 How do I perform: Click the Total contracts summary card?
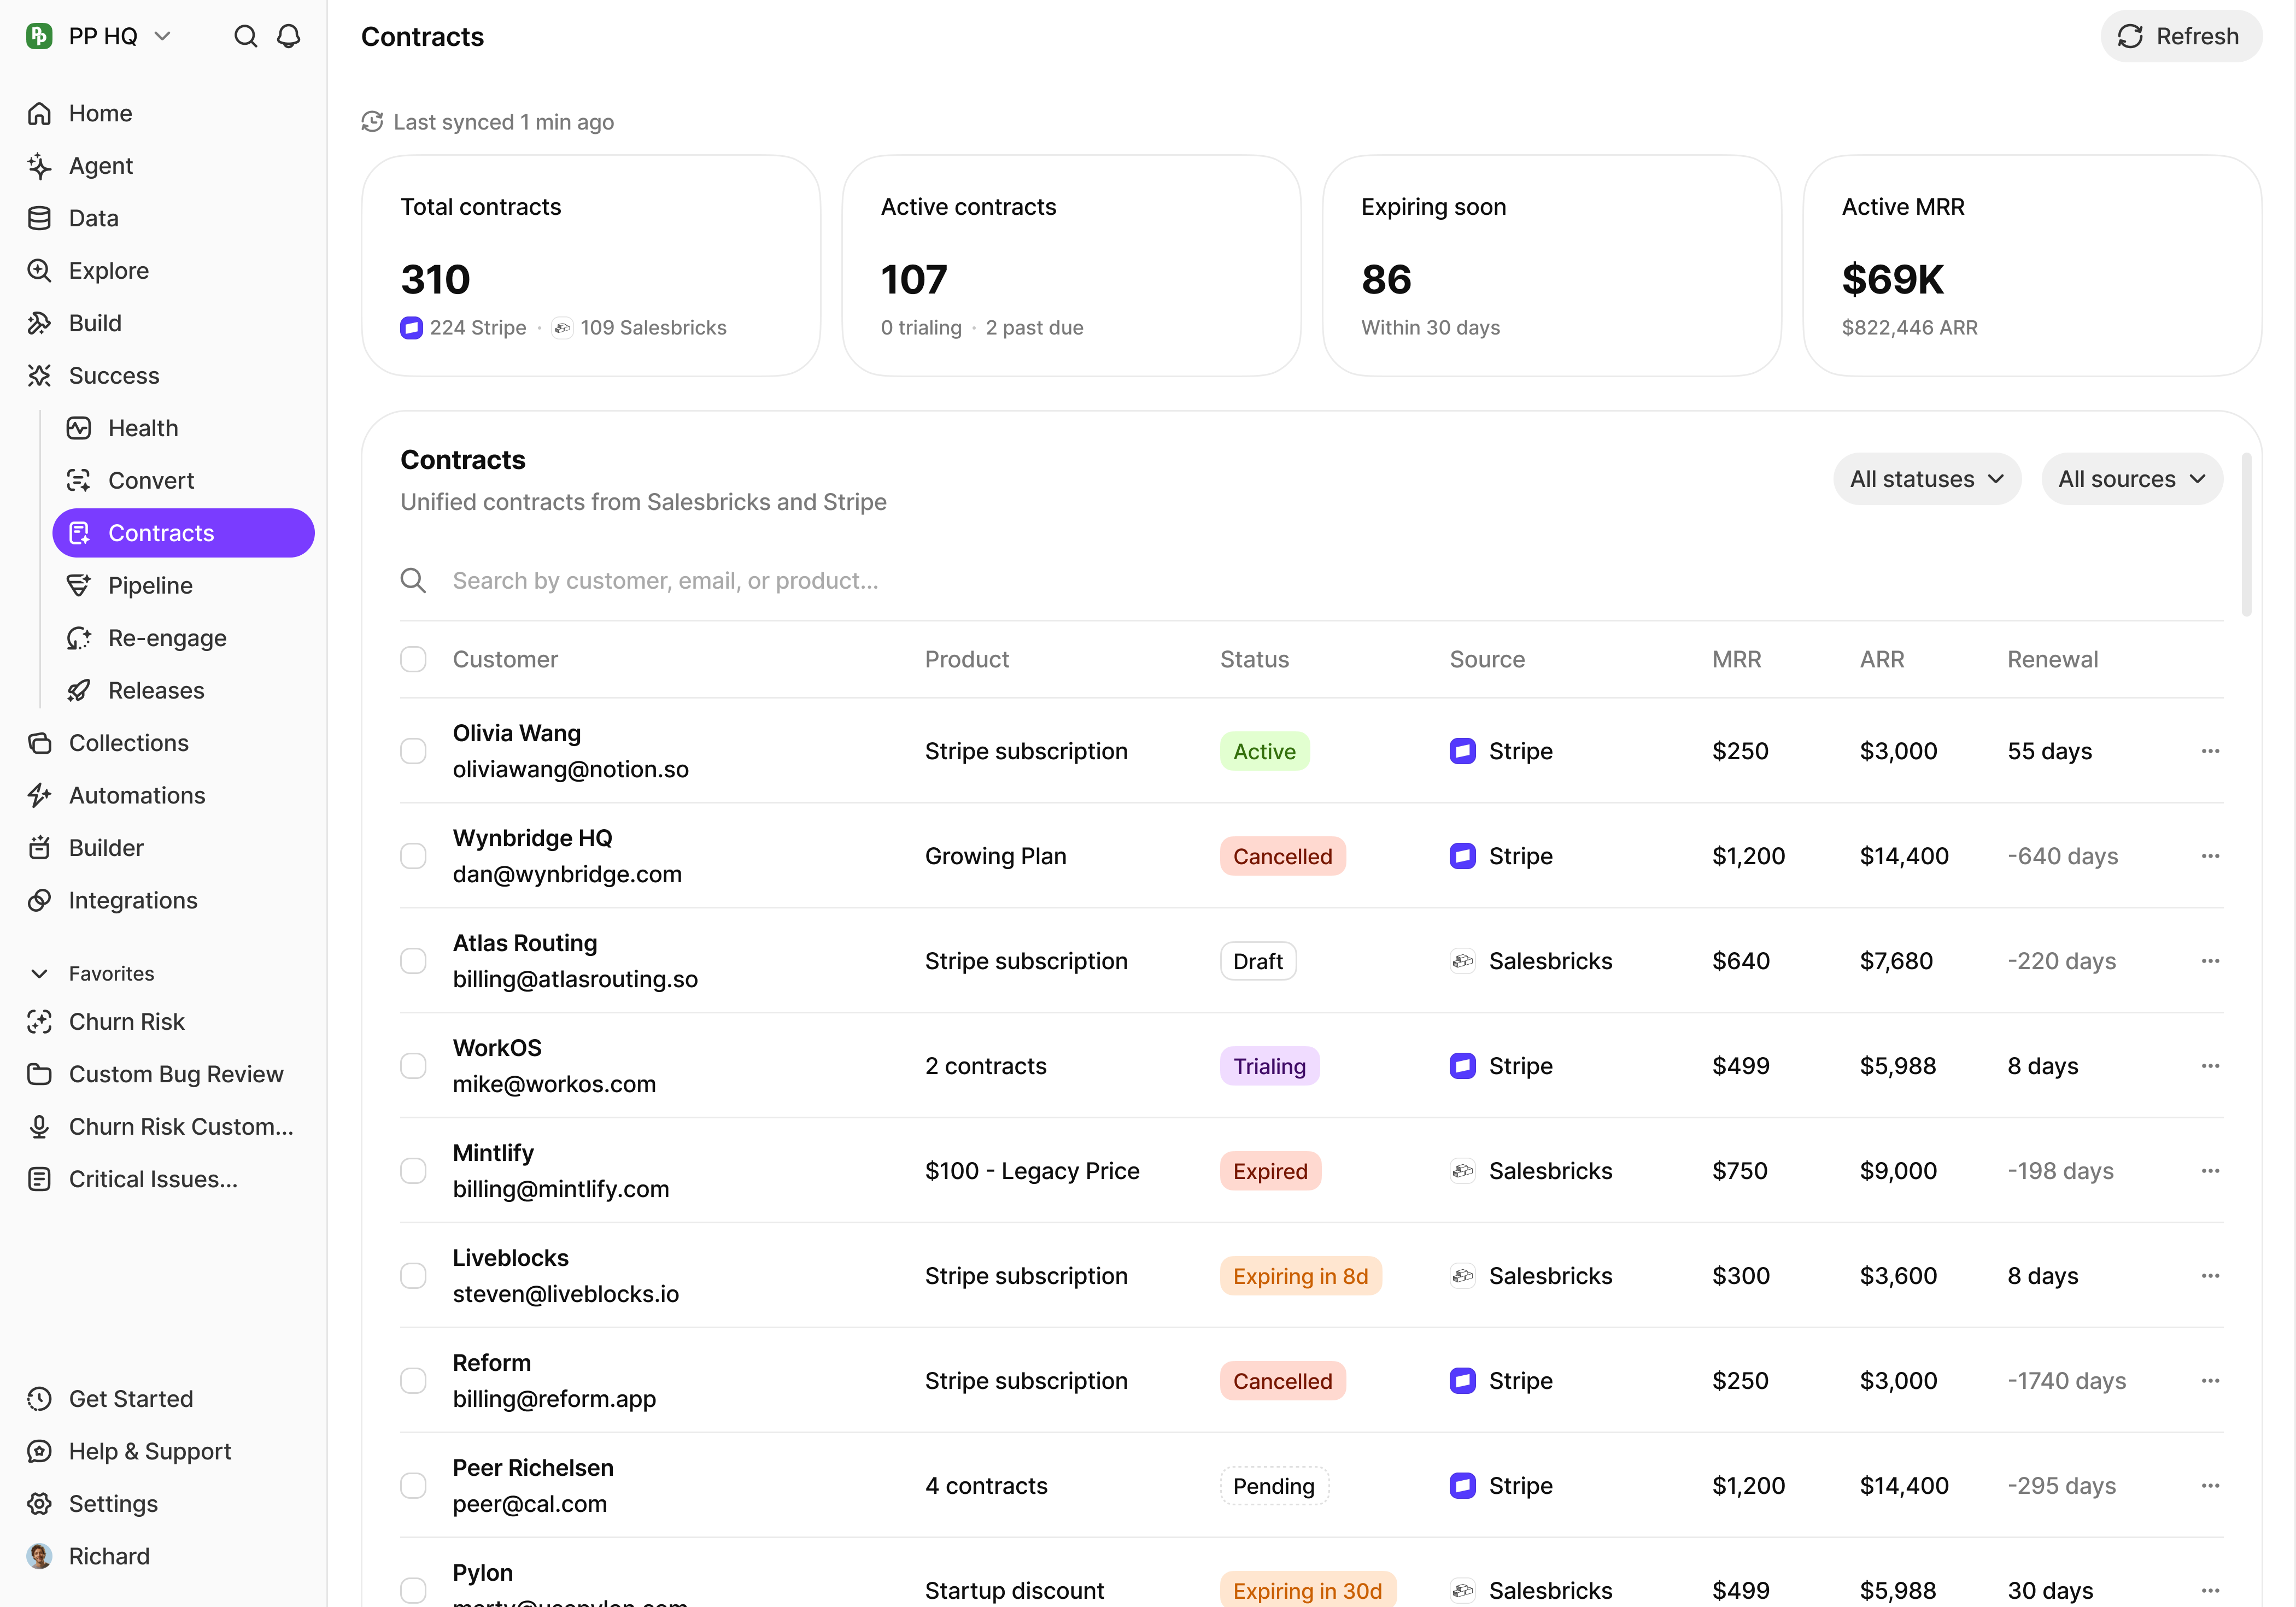591,266
